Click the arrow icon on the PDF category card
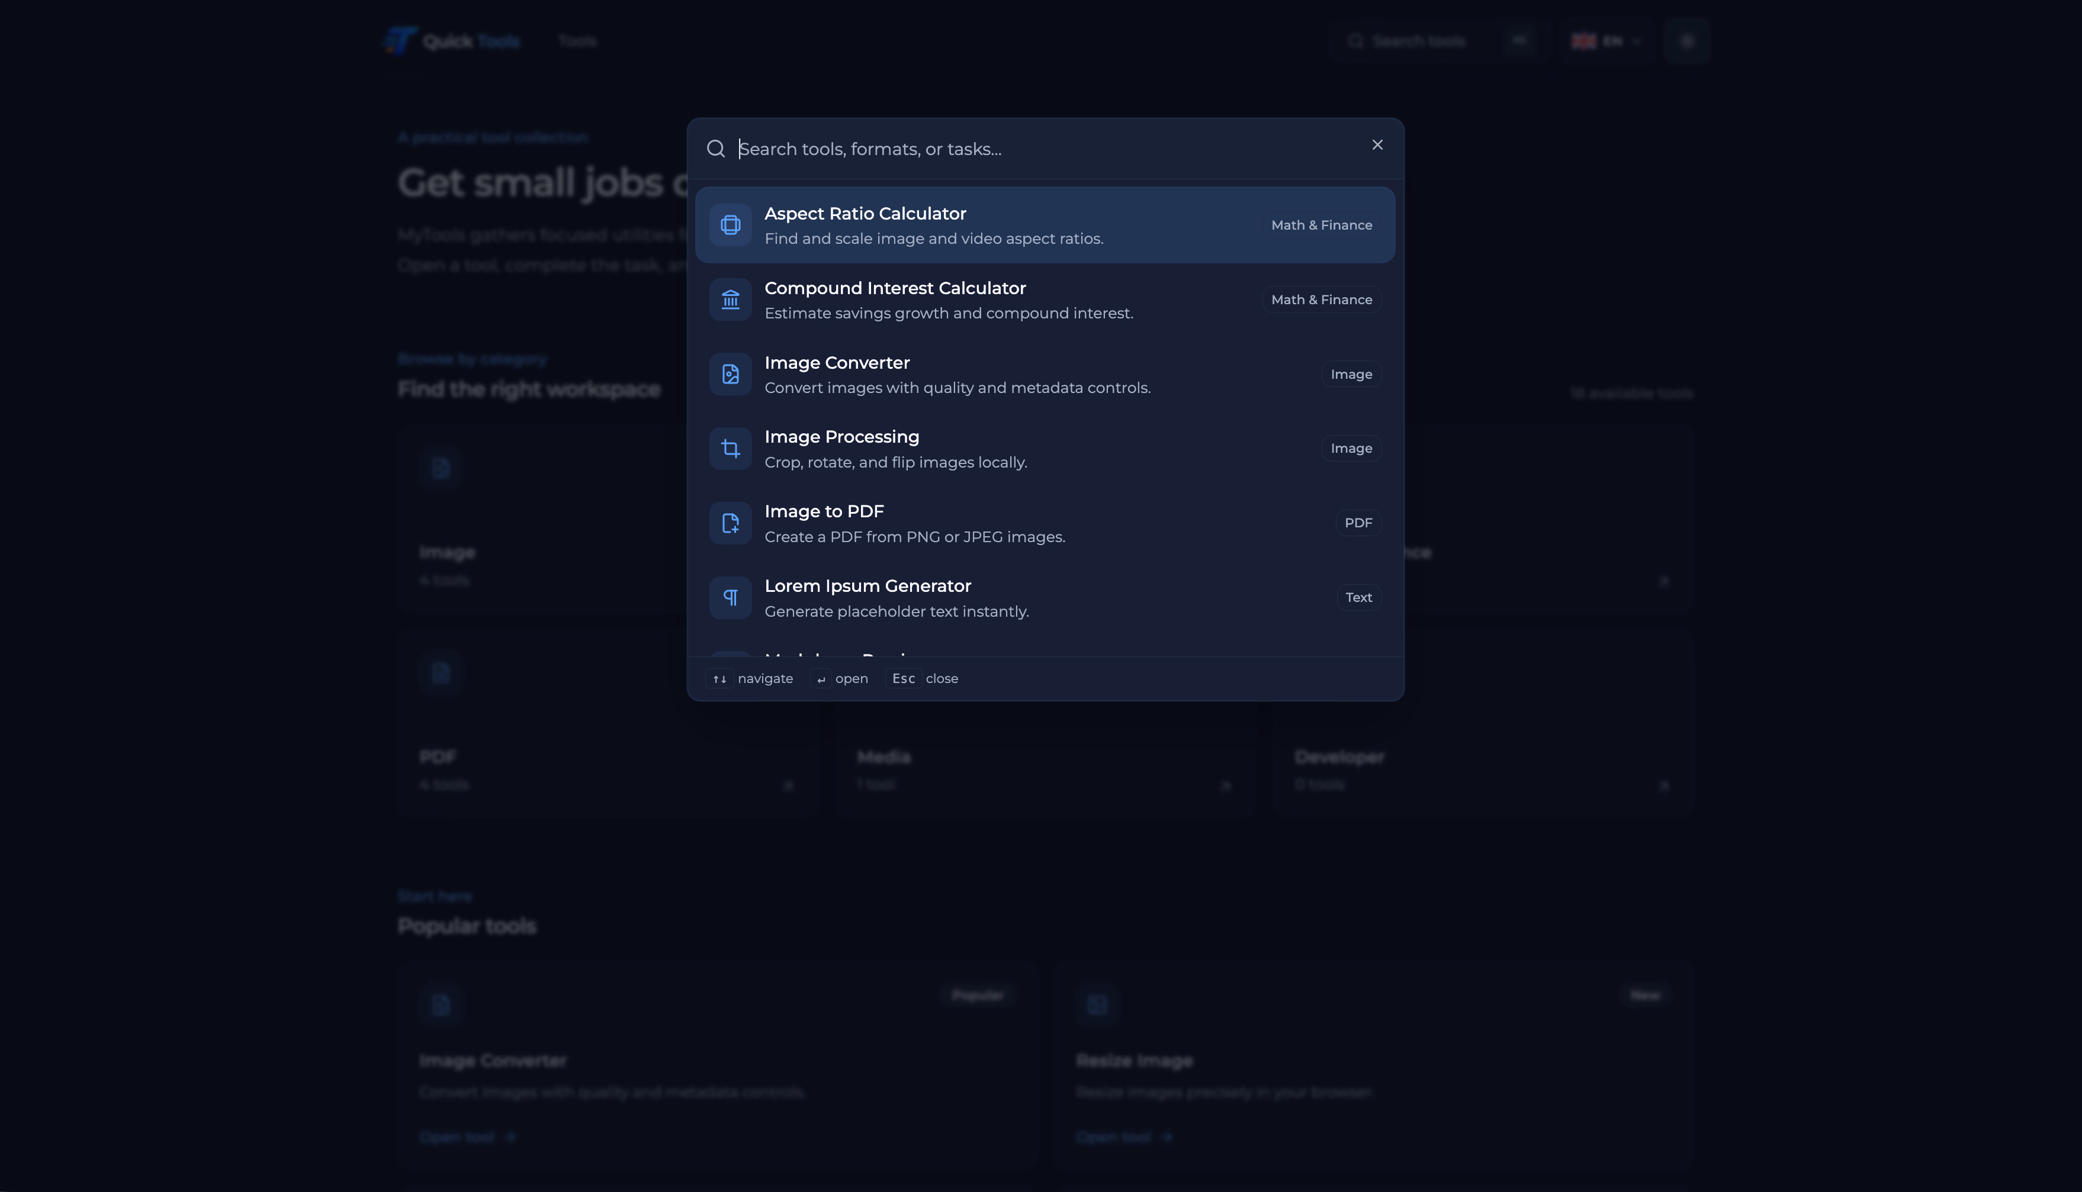Viewport: 2082px width, 1192px height. point(788,785)
